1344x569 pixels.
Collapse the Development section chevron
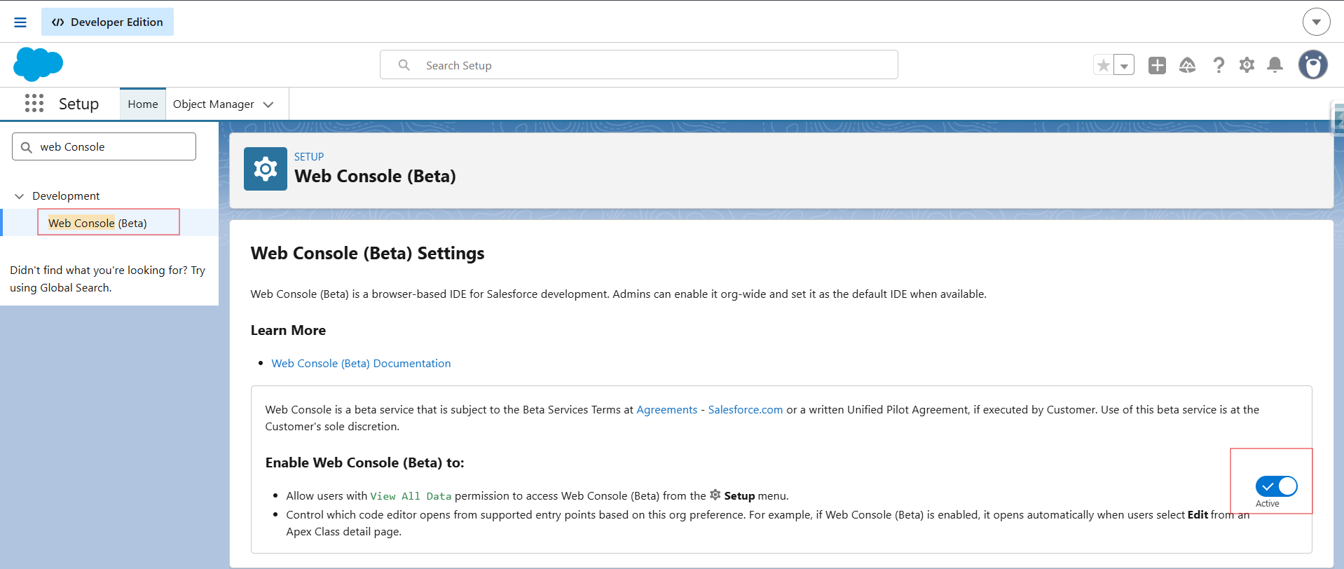click(x=19, y=196)
